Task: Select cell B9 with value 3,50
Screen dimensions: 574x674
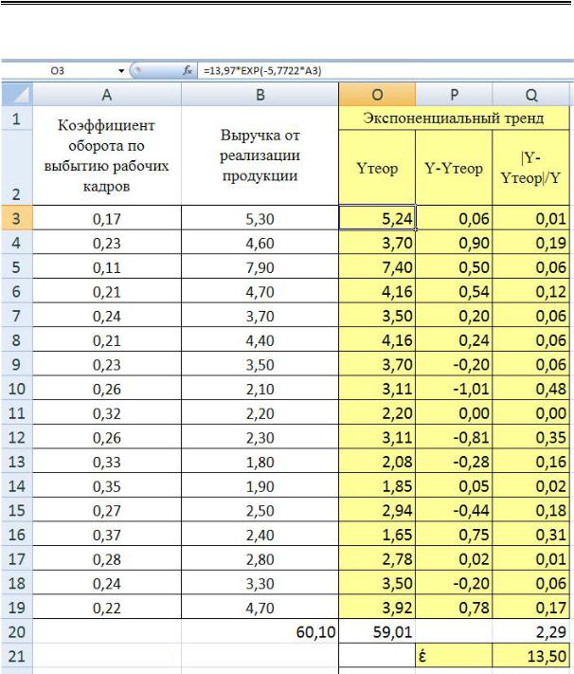Action: (260, 364)
